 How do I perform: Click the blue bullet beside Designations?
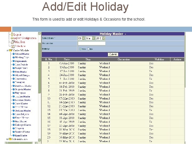(x=14, y=68)
